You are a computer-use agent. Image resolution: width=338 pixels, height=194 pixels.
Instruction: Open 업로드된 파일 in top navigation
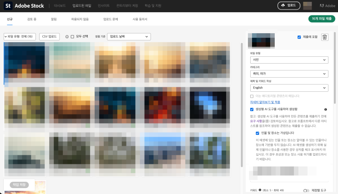point(82,5)
